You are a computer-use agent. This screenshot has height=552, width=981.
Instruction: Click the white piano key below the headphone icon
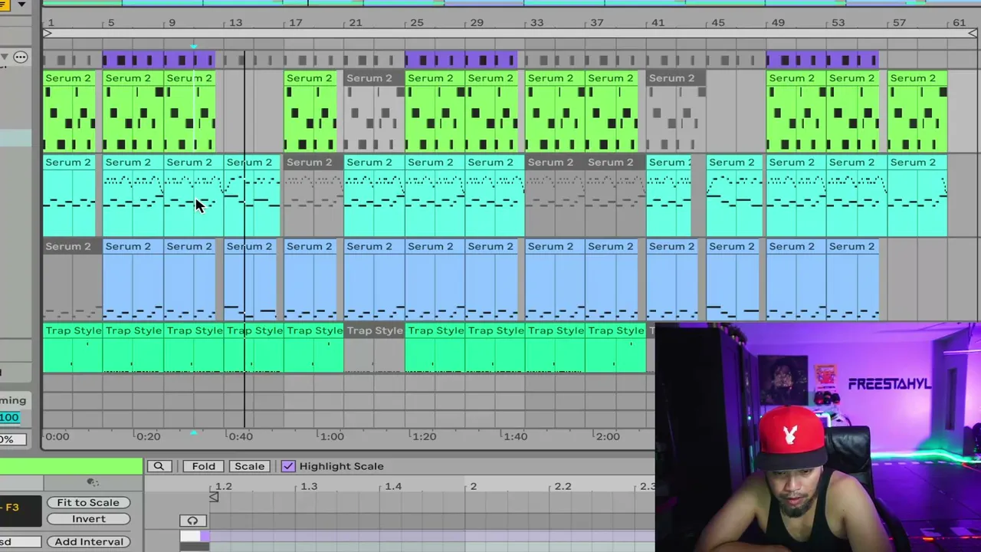[x=190, y=537]
